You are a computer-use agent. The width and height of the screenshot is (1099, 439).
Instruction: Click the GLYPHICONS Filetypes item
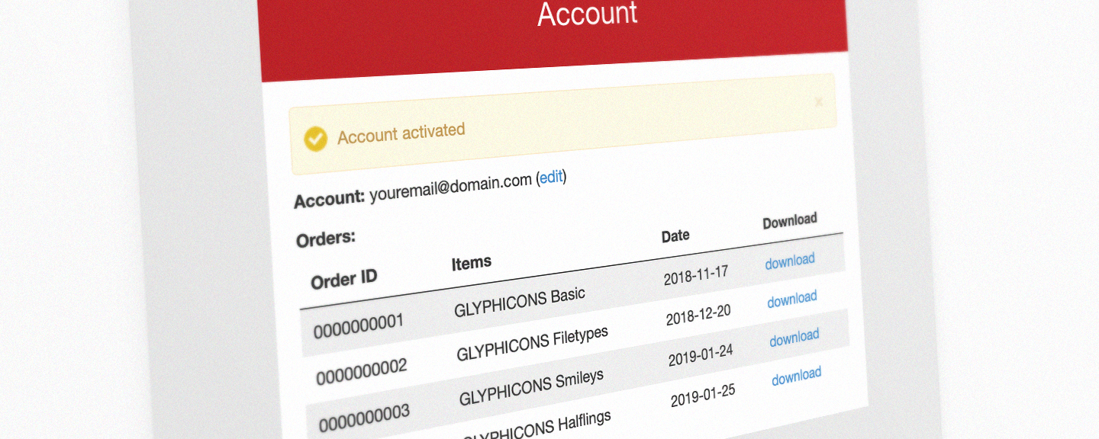pyautogui.click(x=533, y=344)
